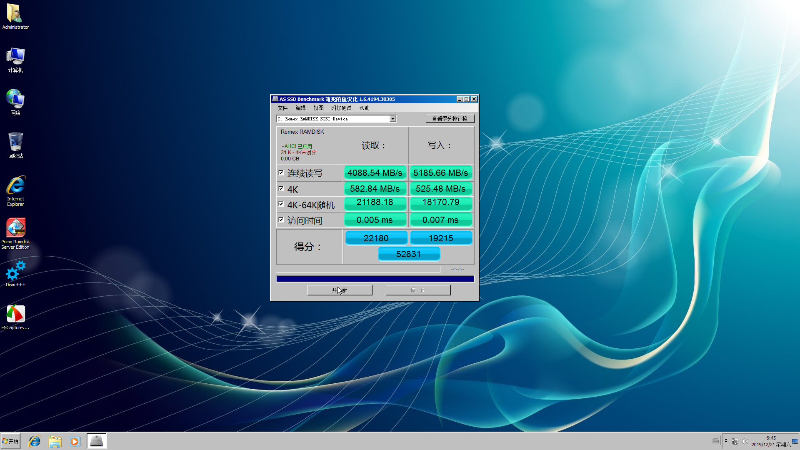
Task: Toggle the 4K test checkbox
Action: coord(281,188)
